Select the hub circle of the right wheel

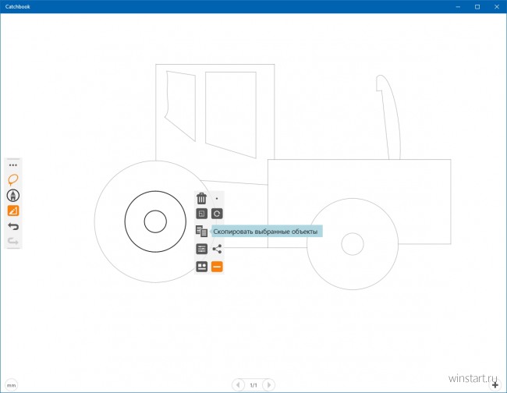pyautogui.click(x=353, y=244)
